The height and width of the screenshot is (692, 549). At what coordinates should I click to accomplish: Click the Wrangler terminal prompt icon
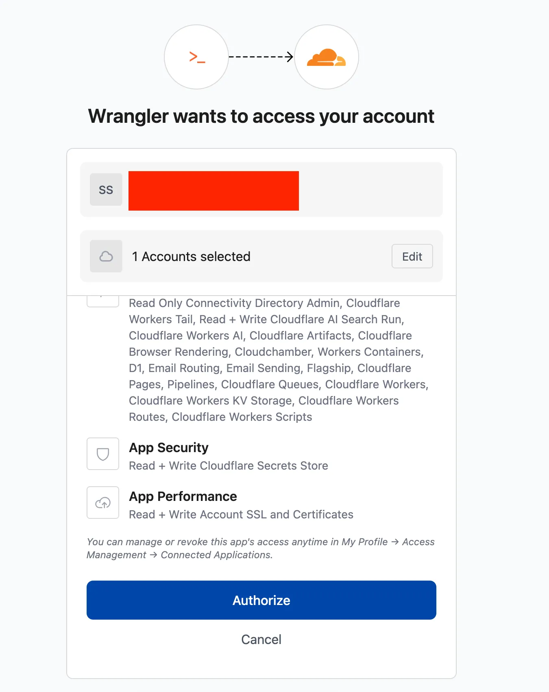(x=197, y=57)
